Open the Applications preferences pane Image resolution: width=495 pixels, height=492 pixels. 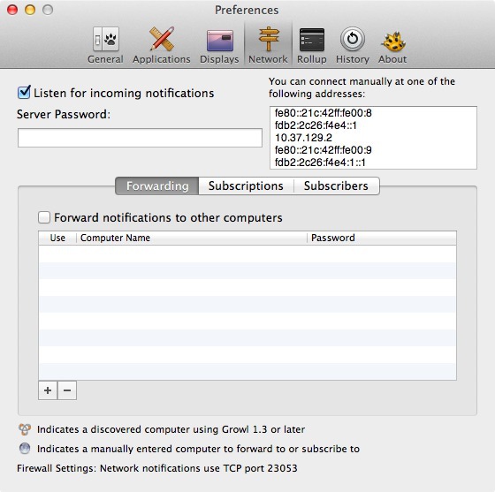click(x=161, y=45)
